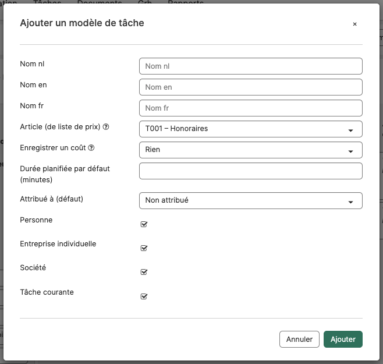Screen dimensions: 383x364
Task: Click into the Nom en field
Action: (x=251, y=87)
